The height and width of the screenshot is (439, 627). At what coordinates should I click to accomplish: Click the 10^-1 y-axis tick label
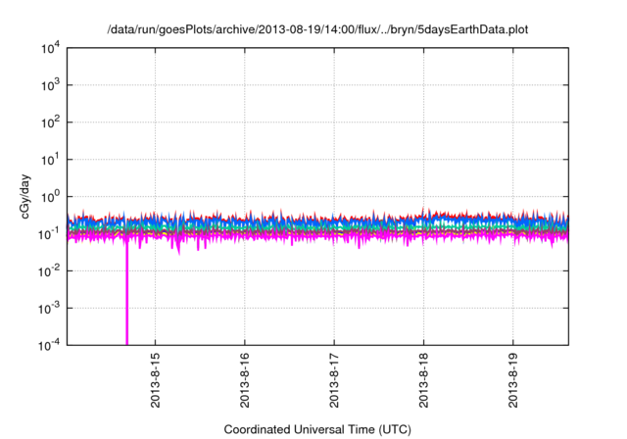49,234
